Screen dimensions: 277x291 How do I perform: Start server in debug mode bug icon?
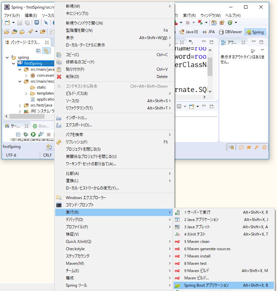[x=26, y=134]
